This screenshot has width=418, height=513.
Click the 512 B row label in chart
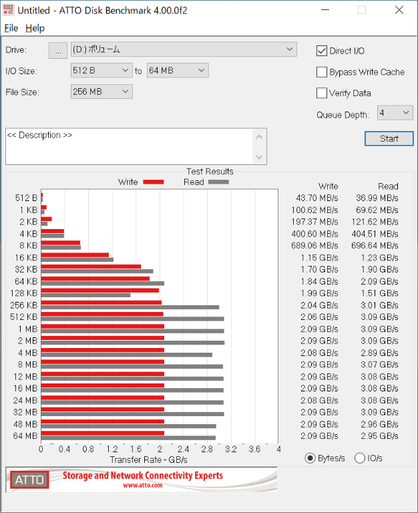[x=26, y=198]
